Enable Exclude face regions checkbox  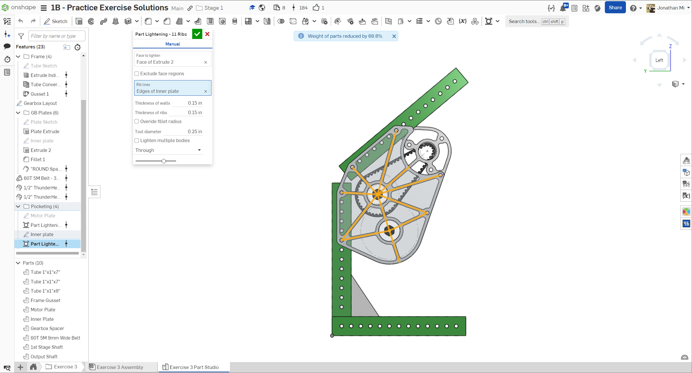137,74
